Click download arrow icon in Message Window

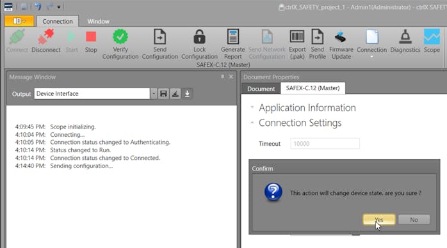coord(187,93)
